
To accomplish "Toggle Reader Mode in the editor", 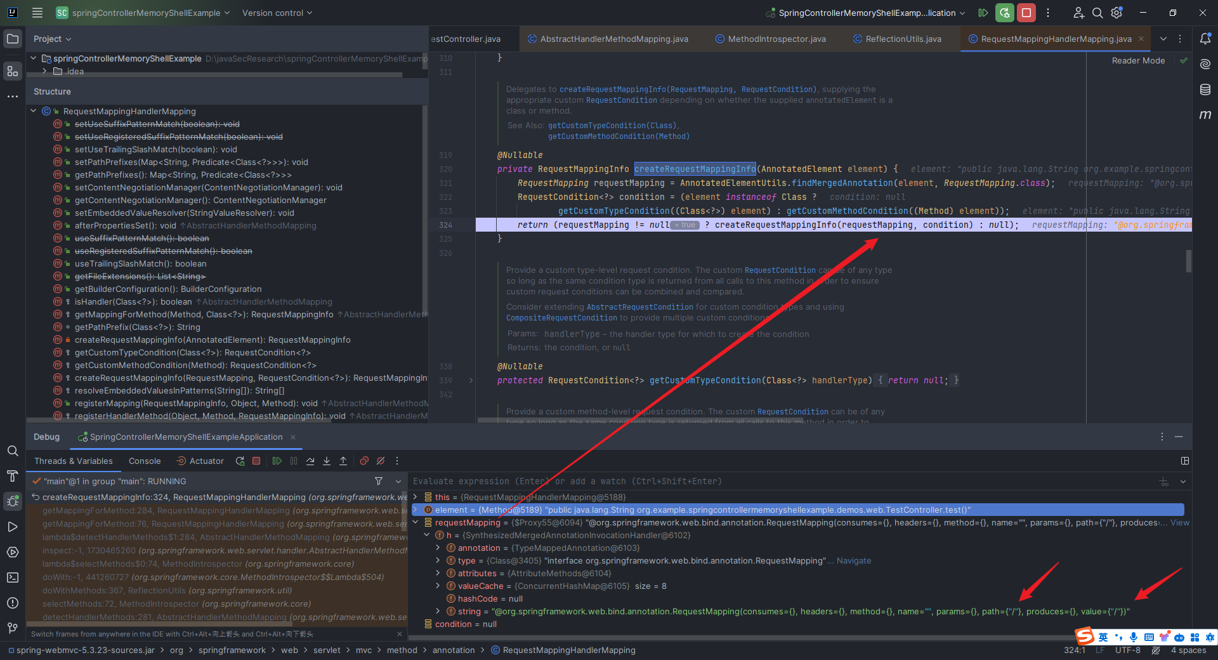I will tap(1138, 61).
